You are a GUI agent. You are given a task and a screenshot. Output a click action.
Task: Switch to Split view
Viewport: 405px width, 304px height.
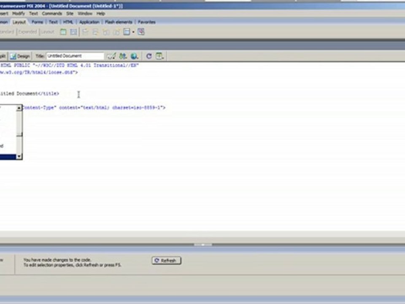[3, 56]
